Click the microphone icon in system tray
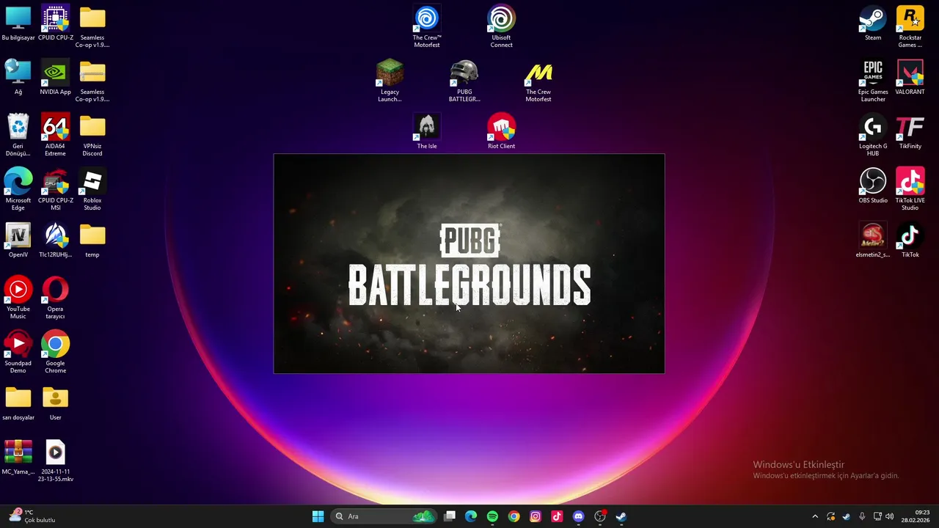939x528 pixels. (862, 516)
